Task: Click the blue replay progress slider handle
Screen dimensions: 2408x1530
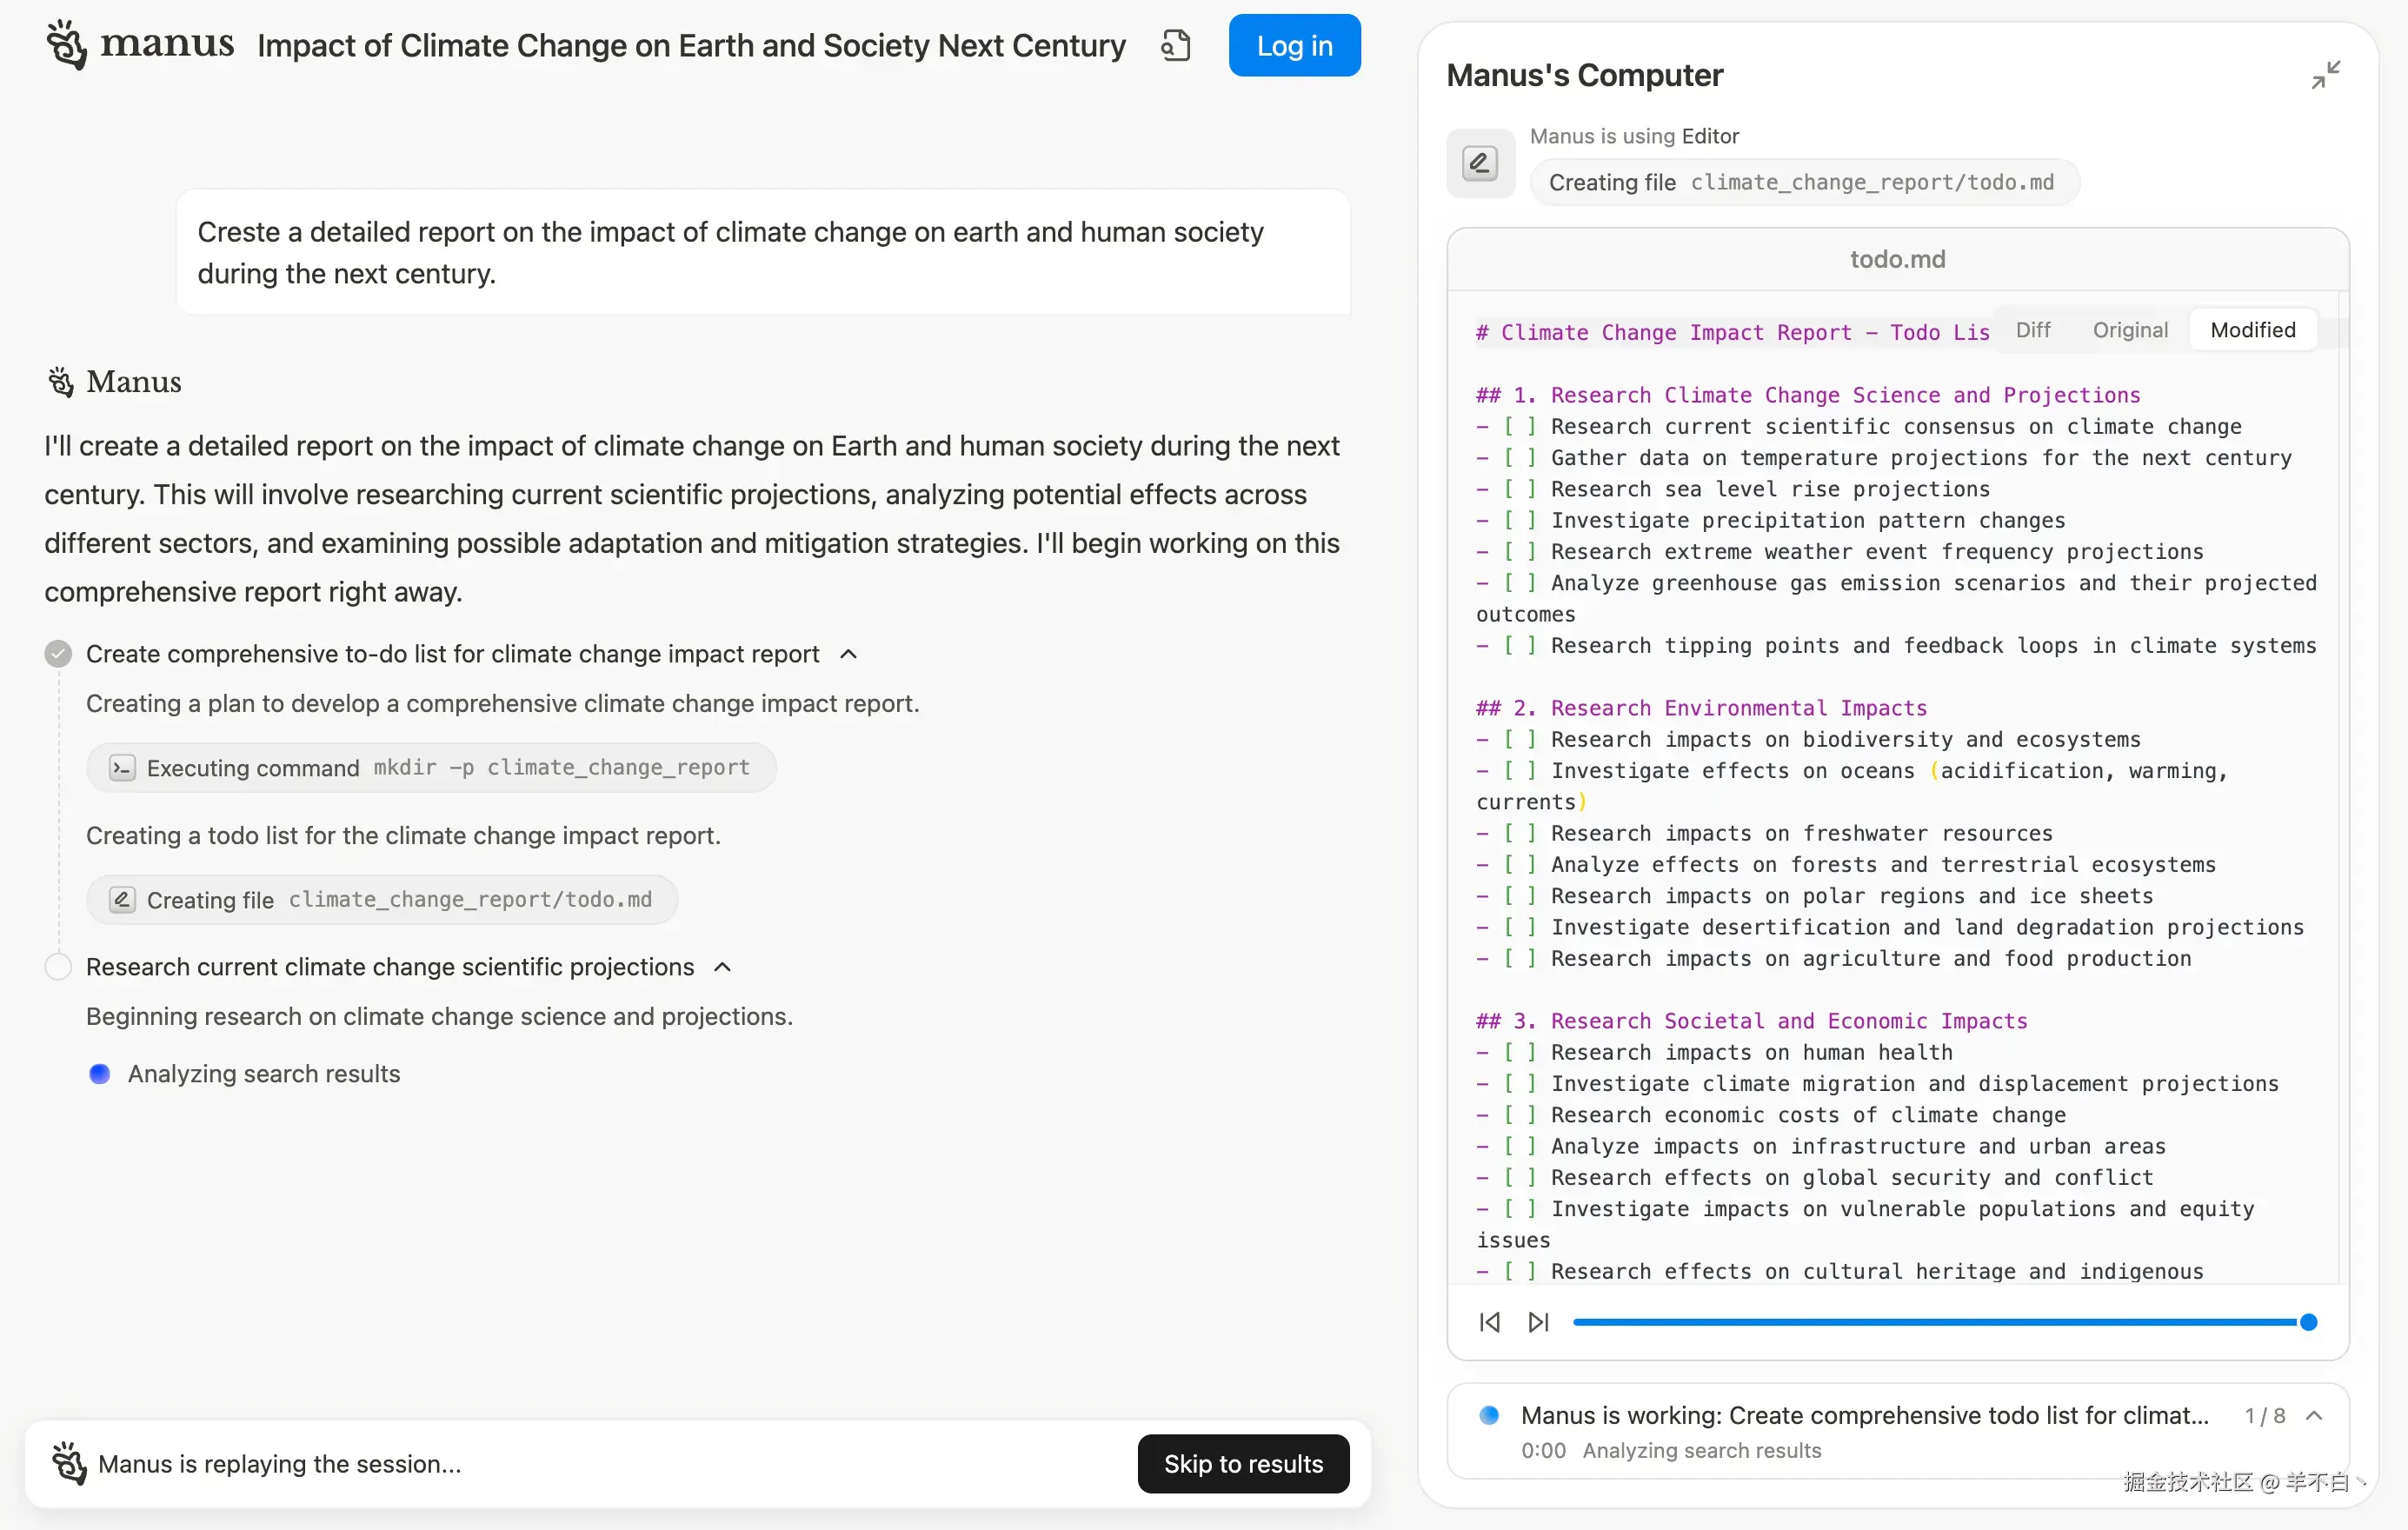Action: pos(2308,1322)
